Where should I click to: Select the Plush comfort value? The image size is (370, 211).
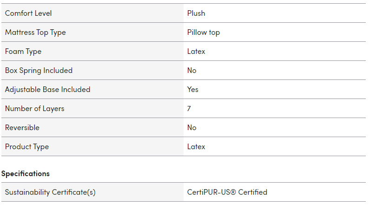[196, 13]
